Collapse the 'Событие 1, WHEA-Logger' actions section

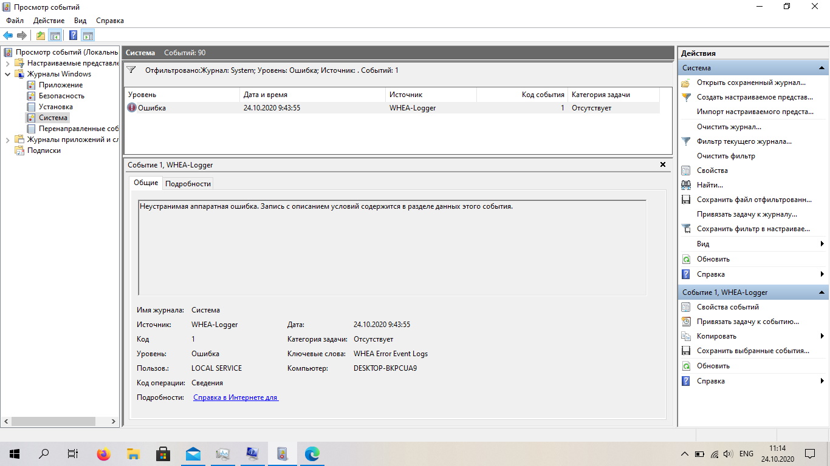(x=821, y=292)
